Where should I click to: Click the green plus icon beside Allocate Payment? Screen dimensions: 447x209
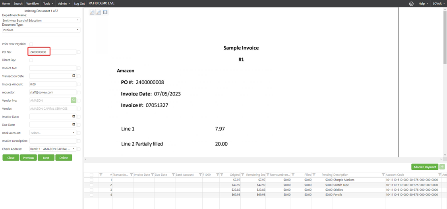[442, 167]
